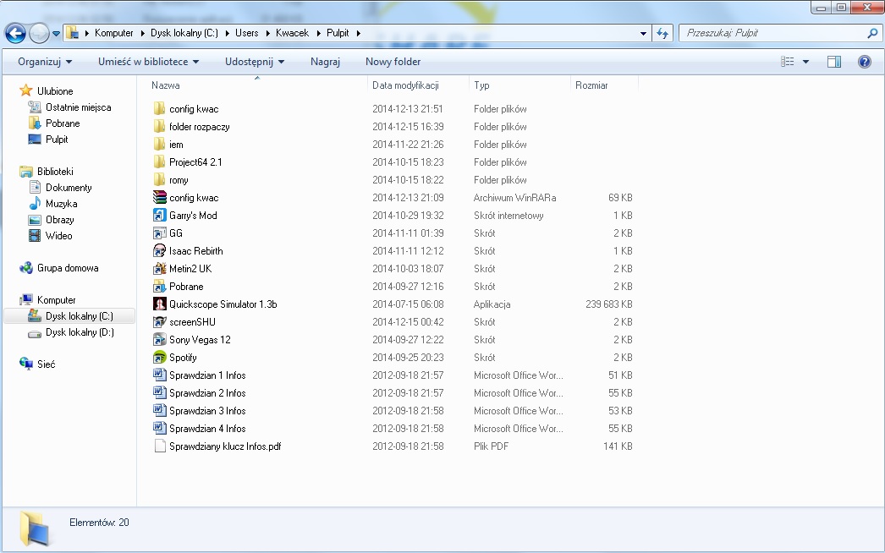Select the Metin2 UK shortcut icon
Image resolution: width=885 pixels, height=553 pixels.
pyautogui.click(x=160, y=268)
